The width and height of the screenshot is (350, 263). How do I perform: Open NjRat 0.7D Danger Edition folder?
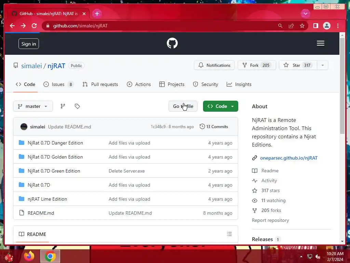[x=55, y=143]
